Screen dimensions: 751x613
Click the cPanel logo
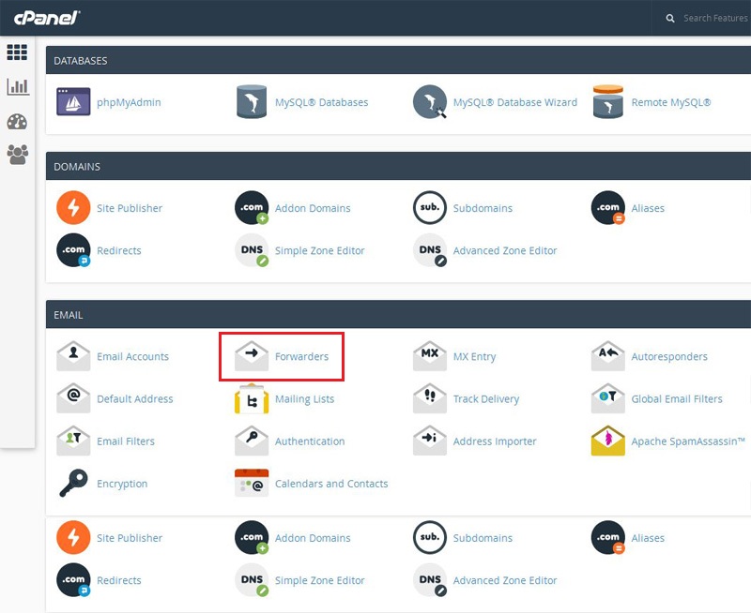pyautogui.click(x=46, y=18)
